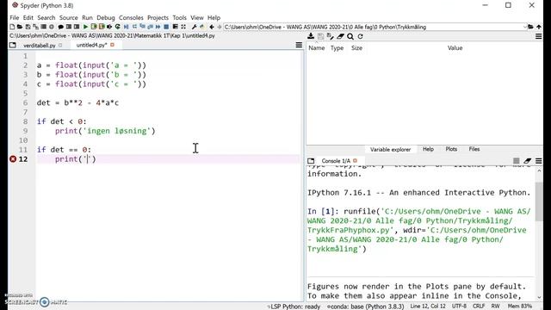Open the Consoles menu
The height and width of the screenshot is (310, 551).
tap(131, 17)
